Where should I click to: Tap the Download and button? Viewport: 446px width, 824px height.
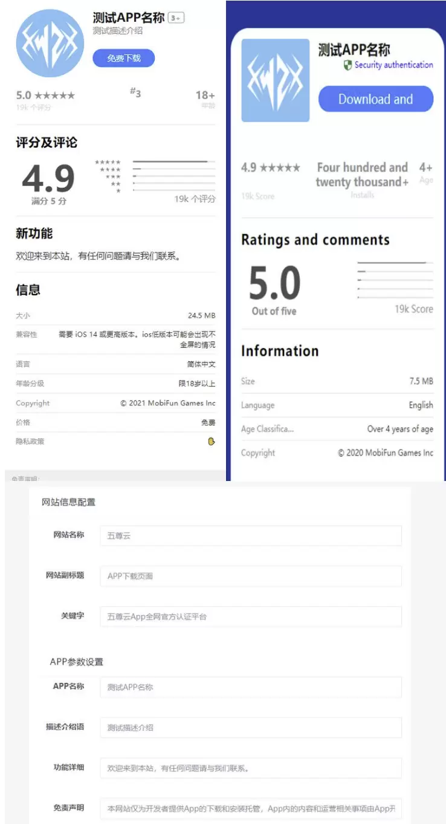pos(376,99)
